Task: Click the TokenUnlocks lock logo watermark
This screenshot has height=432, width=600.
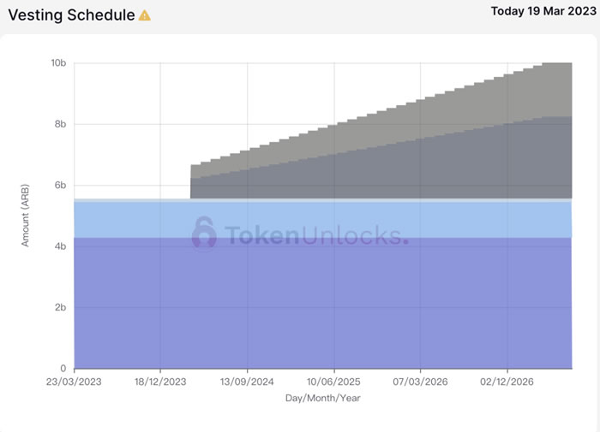Action: [204, 233]
